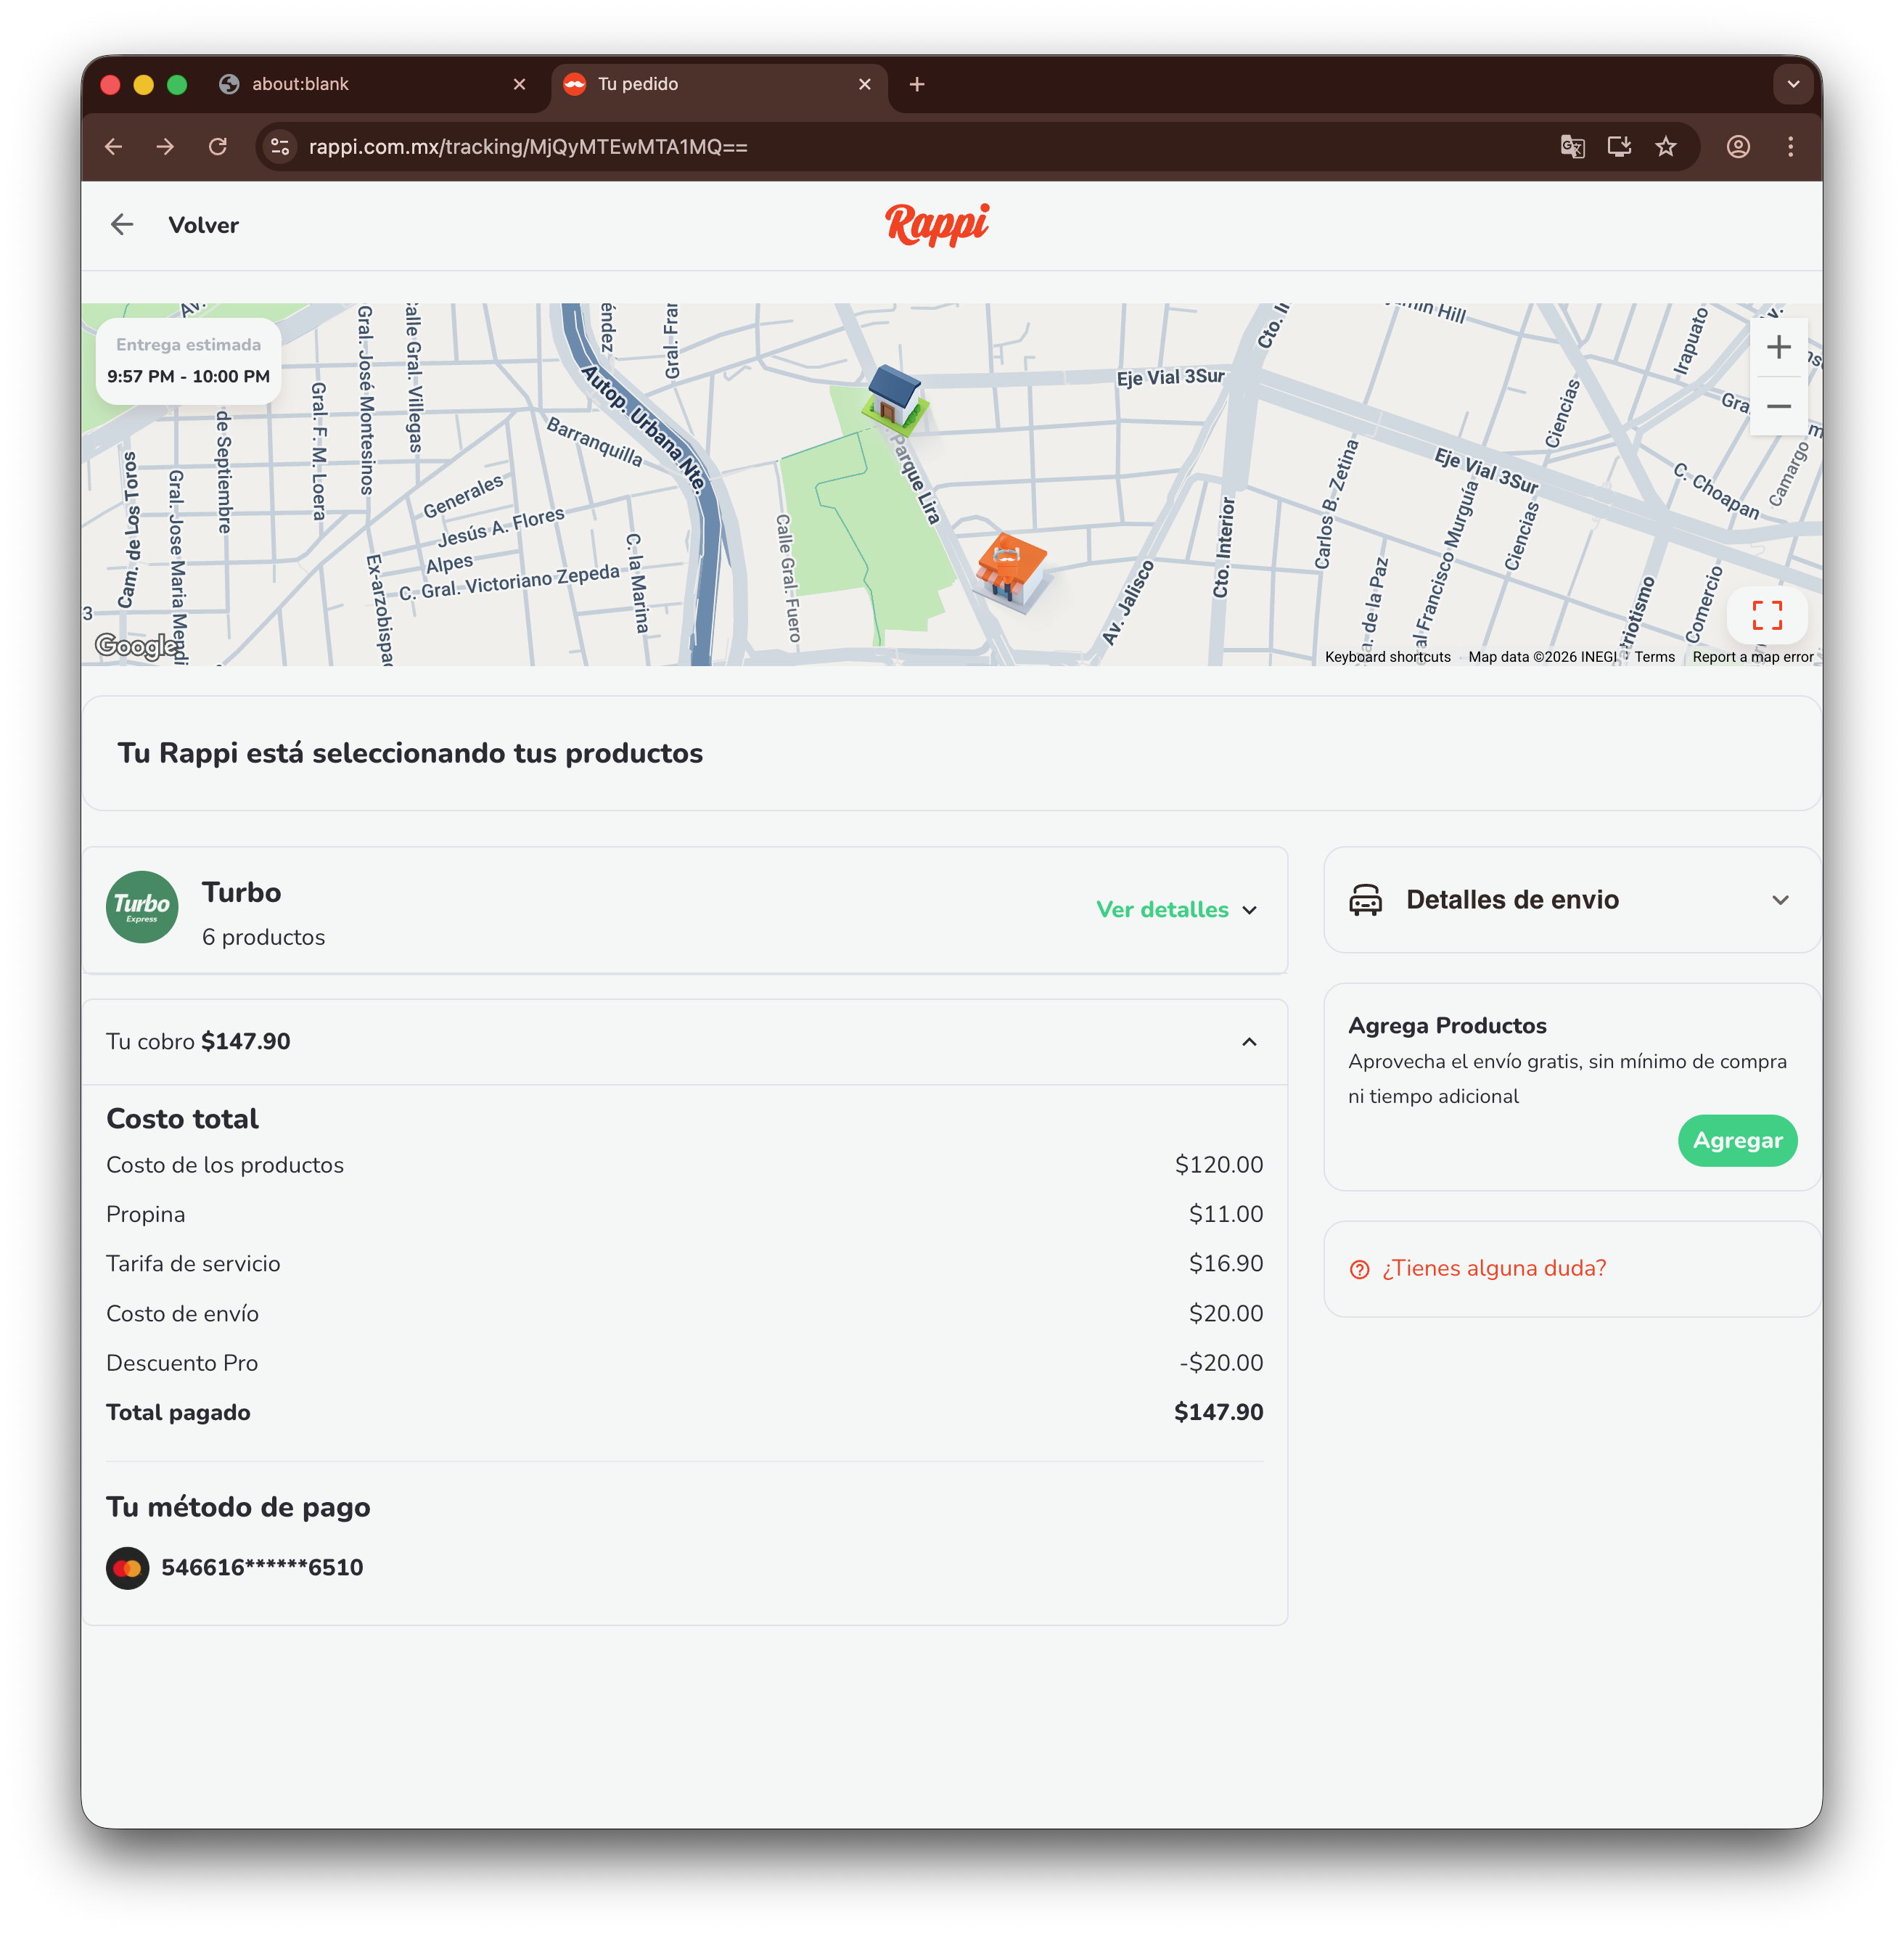Click the green Agregar button

click(1736, 1140)
